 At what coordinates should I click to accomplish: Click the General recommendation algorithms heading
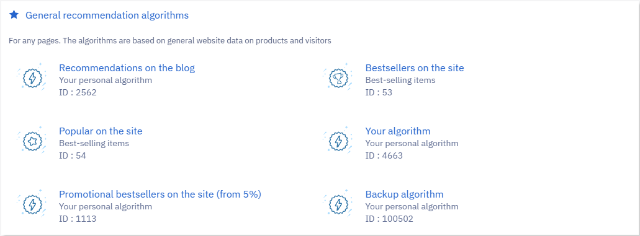(107, 15)
